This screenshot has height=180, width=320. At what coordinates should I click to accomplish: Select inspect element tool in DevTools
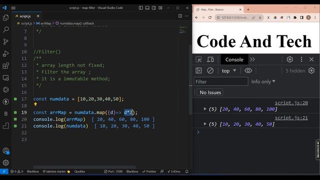(x=198, y=59)
